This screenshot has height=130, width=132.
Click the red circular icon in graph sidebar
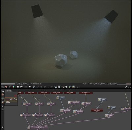click(x=3, y=94)
